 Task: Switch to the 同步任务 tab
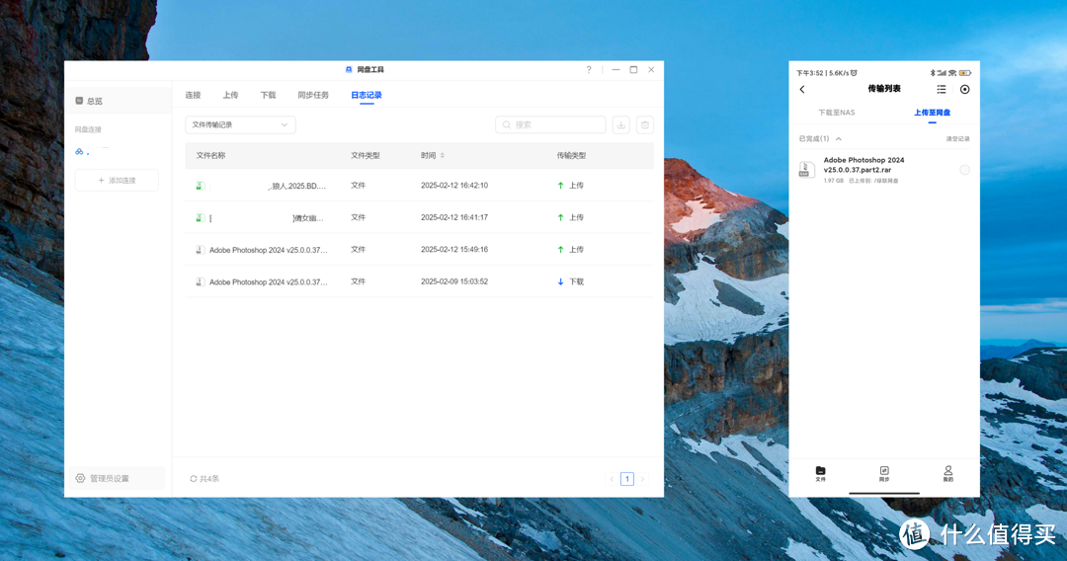(x=313, y=96)
